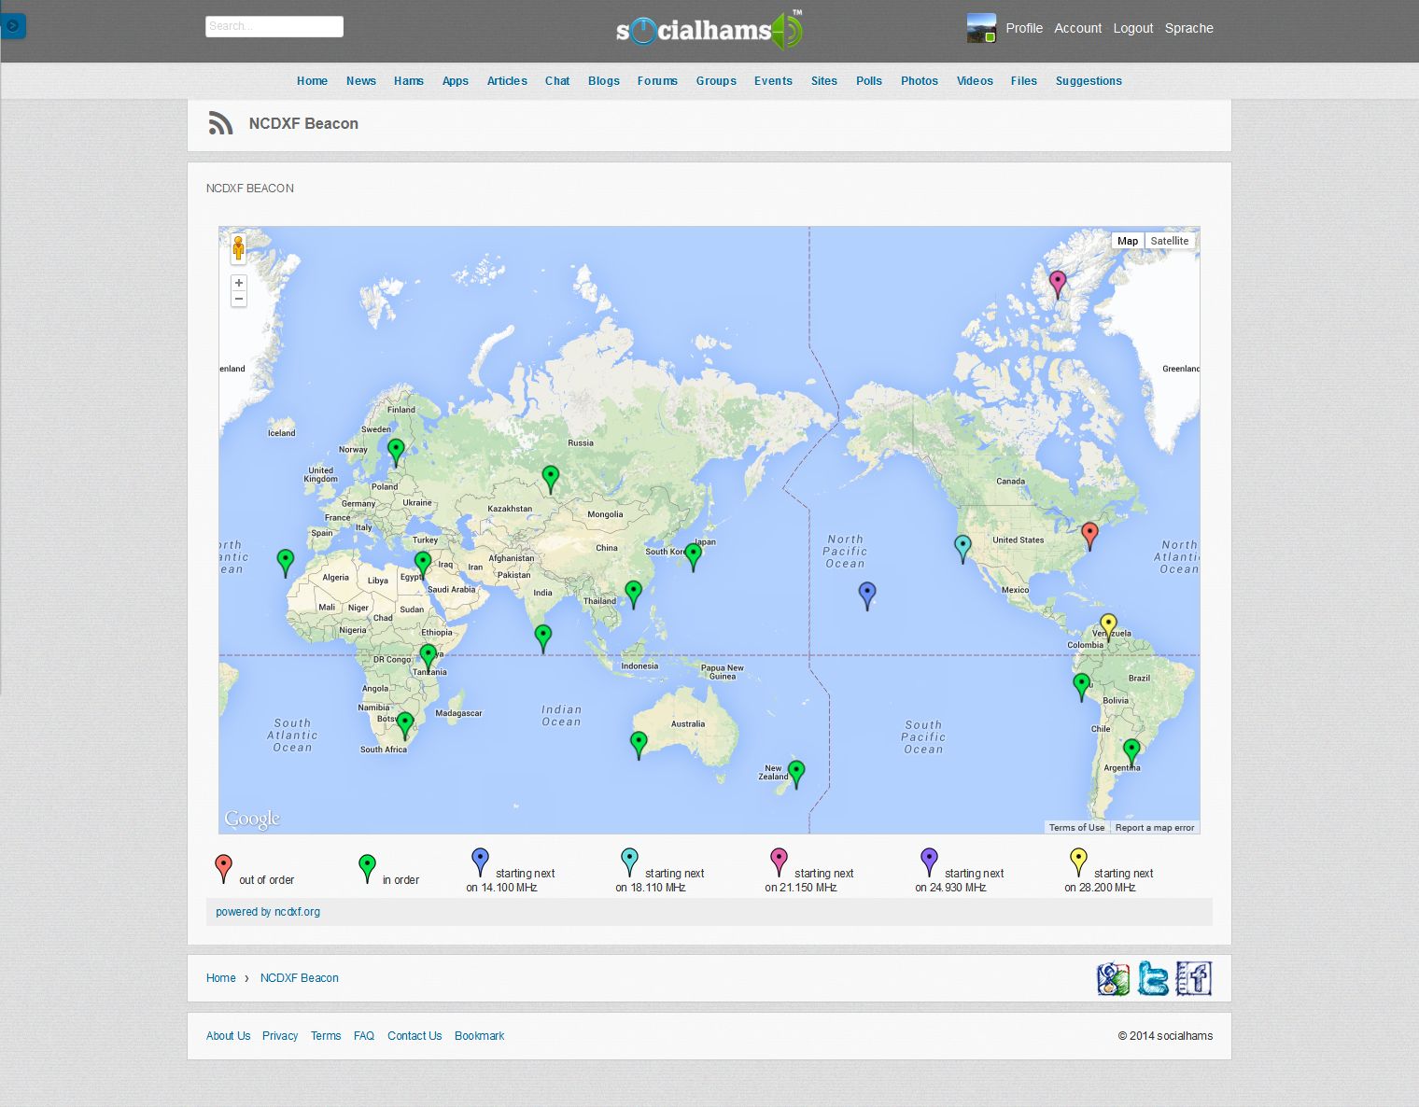Click the NCDXF Beacon breadcrumb link
1419x1107 pixels.
tap(300, 978)
